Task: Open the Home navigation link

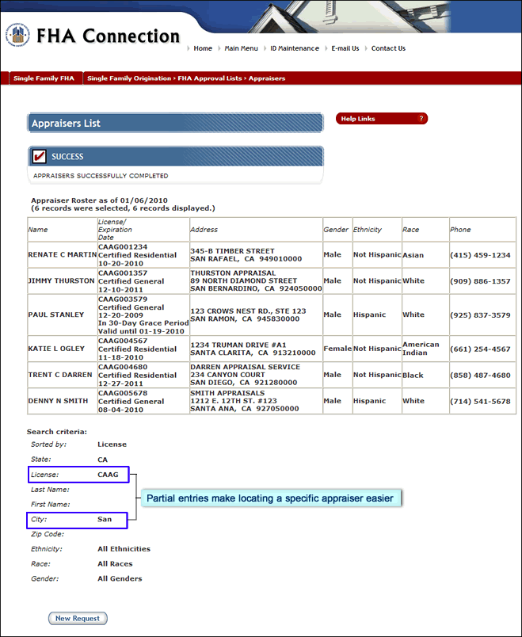Action: coord(203,48)
